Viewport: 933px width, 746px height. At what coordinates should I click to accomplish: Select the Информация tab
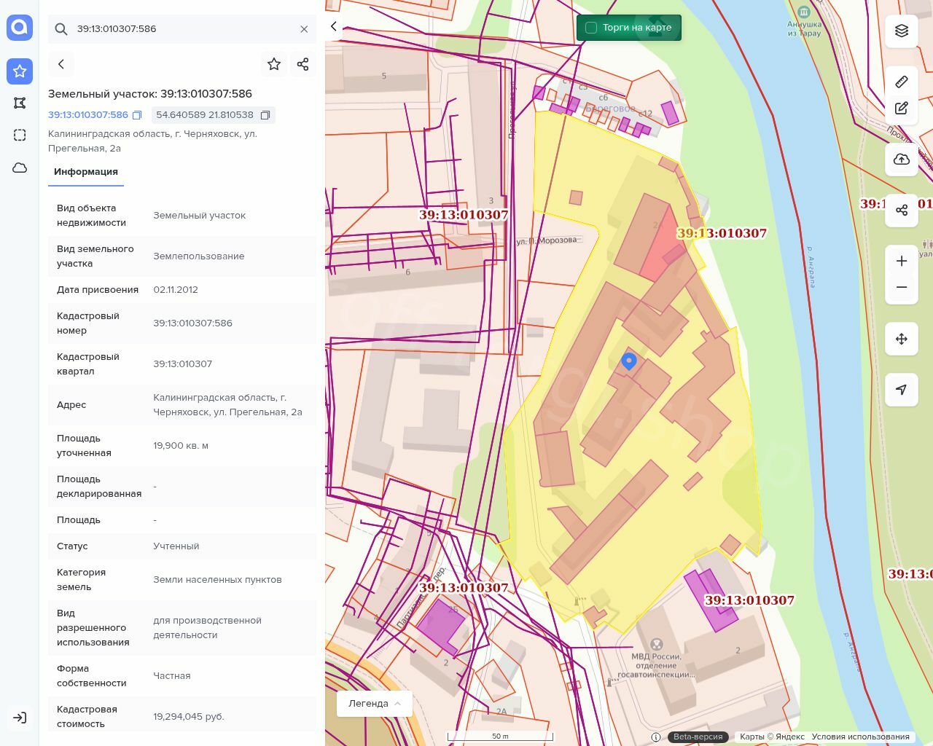[86, 172]
